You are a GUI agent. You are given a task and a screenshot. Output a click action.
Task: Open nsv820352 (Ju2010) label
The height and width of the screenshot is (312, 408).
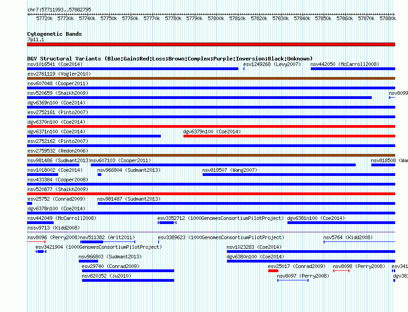(106, 276)
